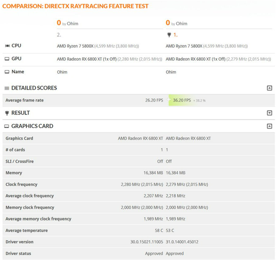Click the trophy icon beside rank 1

pyautogui.click(x=169, y=35)
